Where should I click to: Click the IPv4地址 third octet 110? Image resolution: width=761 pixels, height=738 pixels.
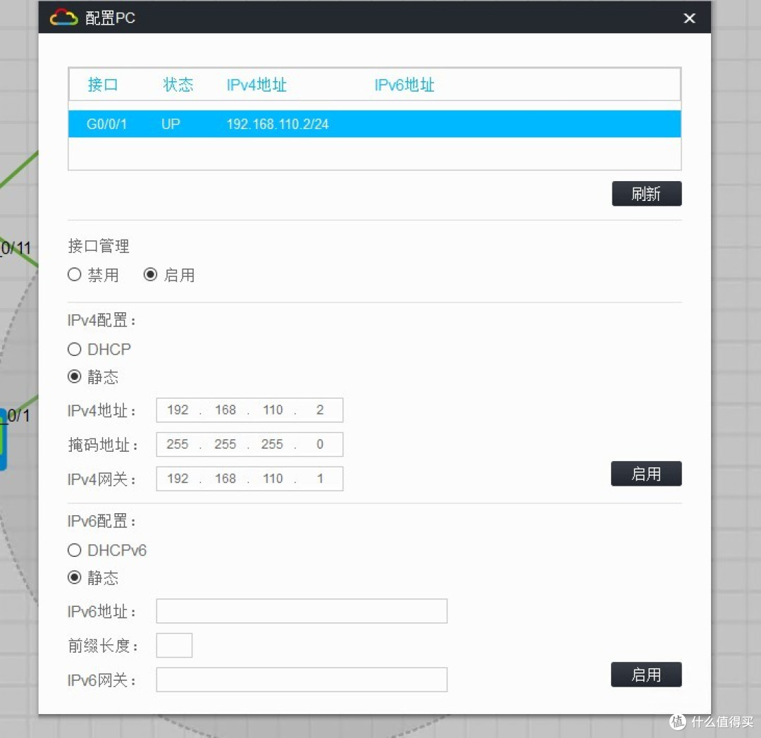[x=273, y=410]
